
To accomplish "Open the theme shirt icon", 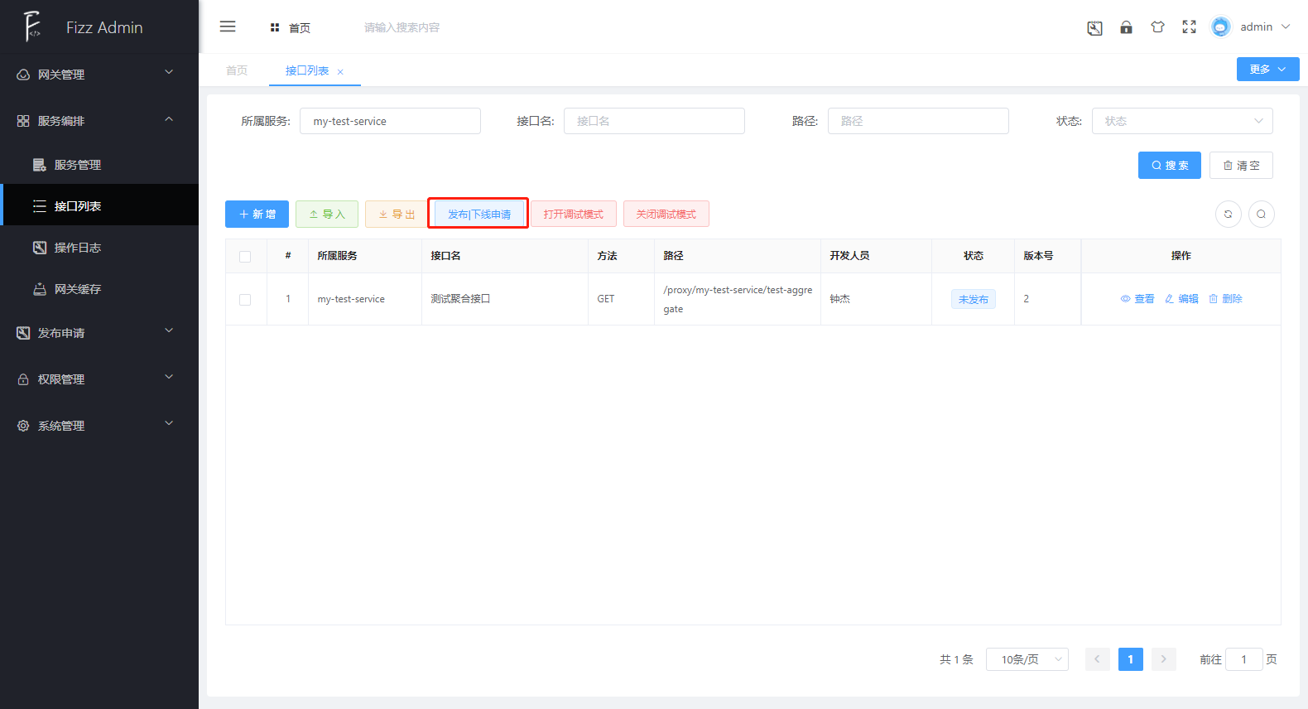I will point(1157,27).
